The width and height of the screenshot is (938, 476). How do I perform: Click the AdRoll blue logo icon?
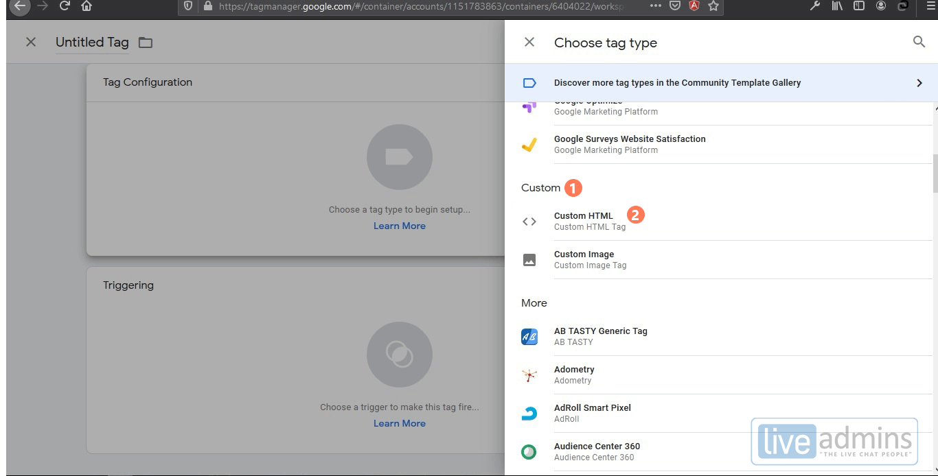(x=529, y=414)
